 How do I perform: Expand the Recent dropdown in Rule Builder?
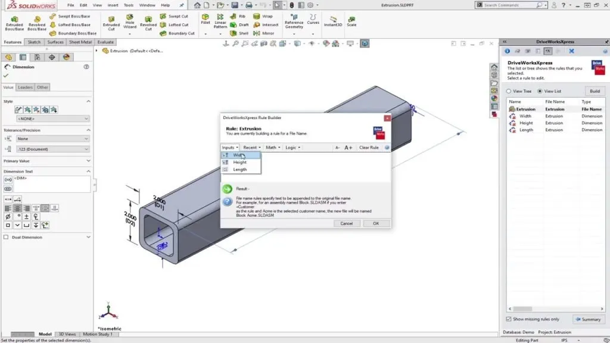click(x=251, y=147)
